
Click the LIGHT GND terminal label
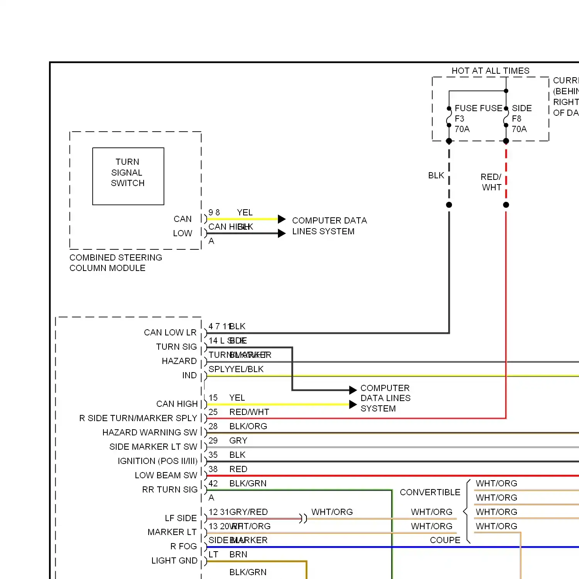(174, 560)
